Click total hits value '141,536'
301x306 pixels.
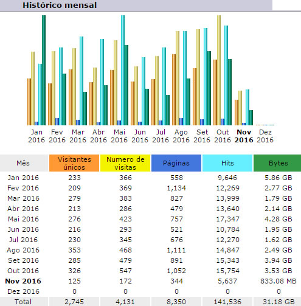(x=227, y=302)
